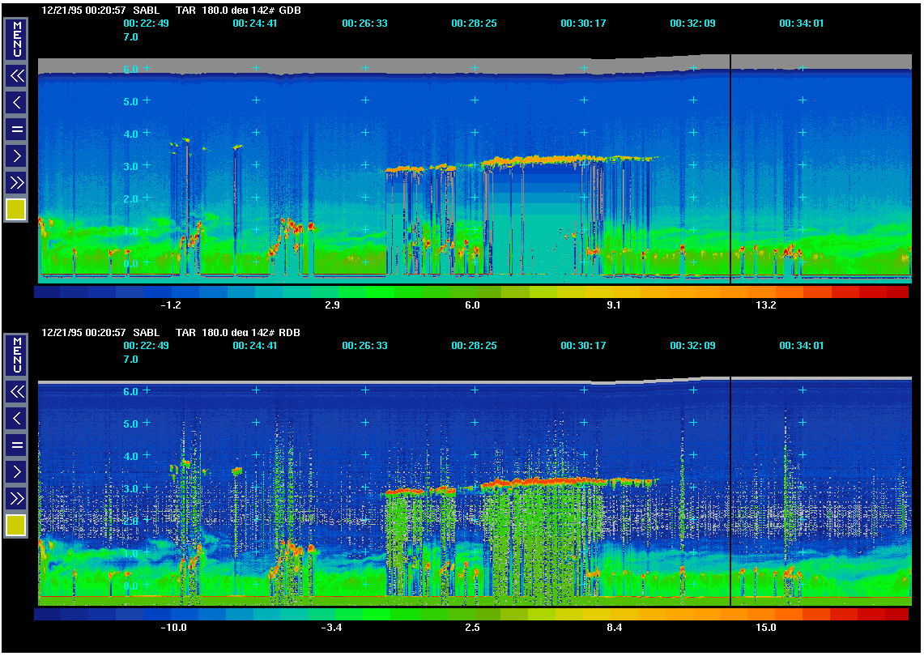Click the 6.0 altitude label in lower plot
This screenshot has width=924, height=656.
pos(130,391)
